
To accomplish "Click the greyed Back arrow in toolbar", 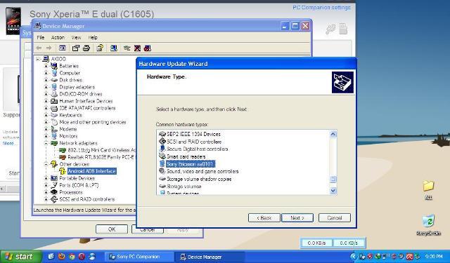I will [x=39, y=48].
